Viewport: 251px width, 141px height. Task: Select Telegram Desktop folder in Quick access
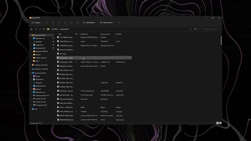coord(42,51)
